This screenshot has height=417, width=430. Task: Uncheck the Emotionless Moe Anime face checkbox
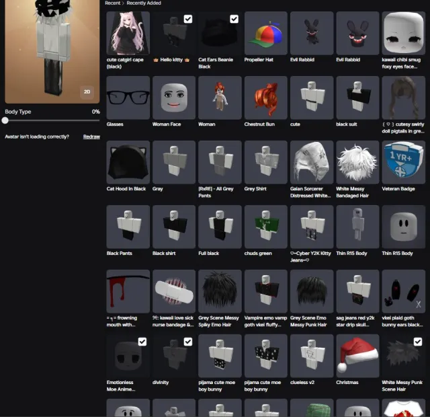pos(142,342)
